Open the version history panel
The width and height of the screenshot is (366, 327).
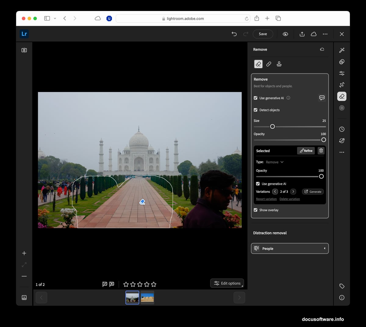tap(342, 129)
